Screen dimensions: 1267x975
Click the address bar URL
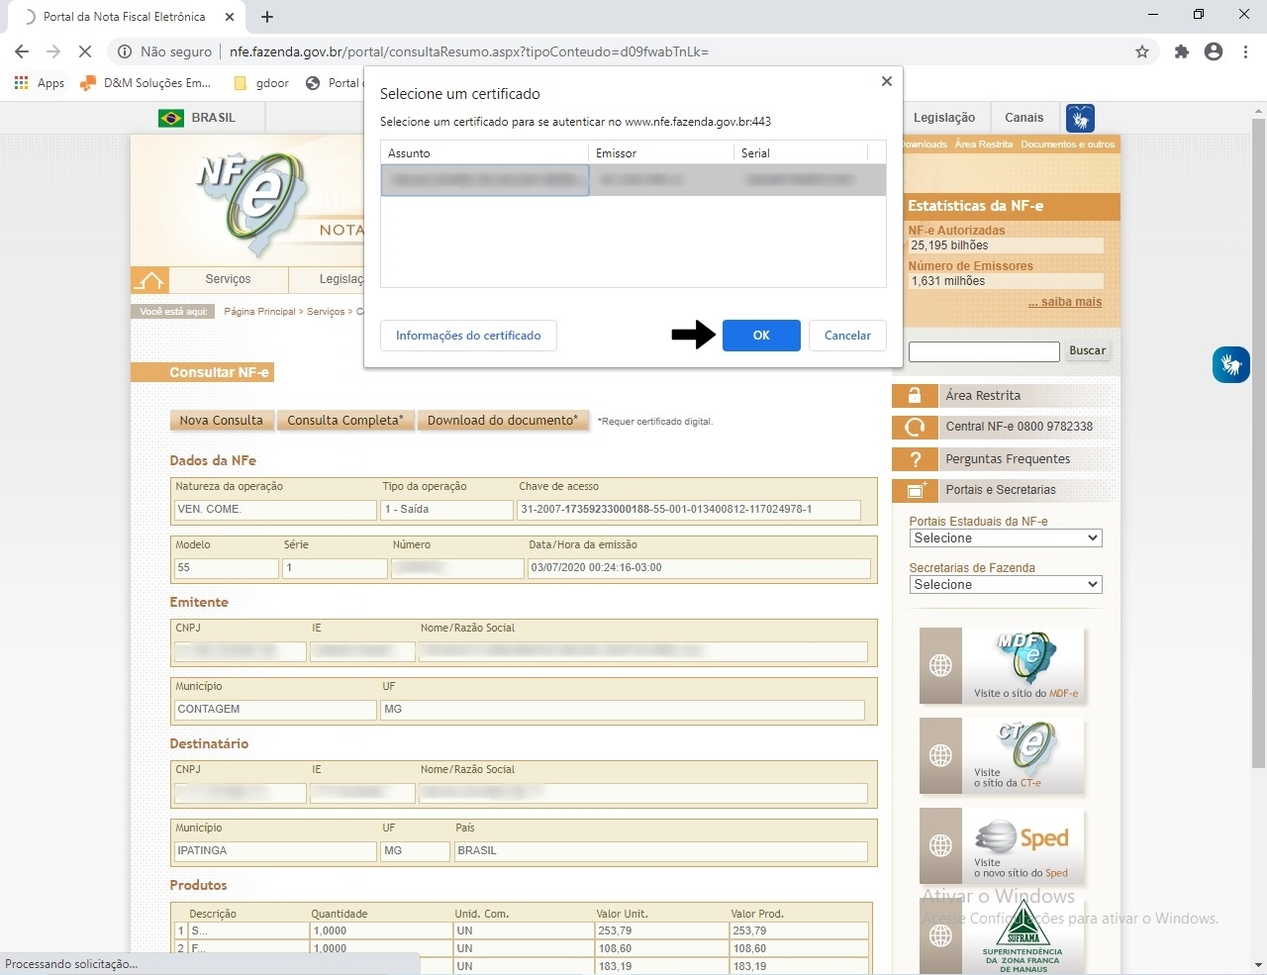click(469, 51)
